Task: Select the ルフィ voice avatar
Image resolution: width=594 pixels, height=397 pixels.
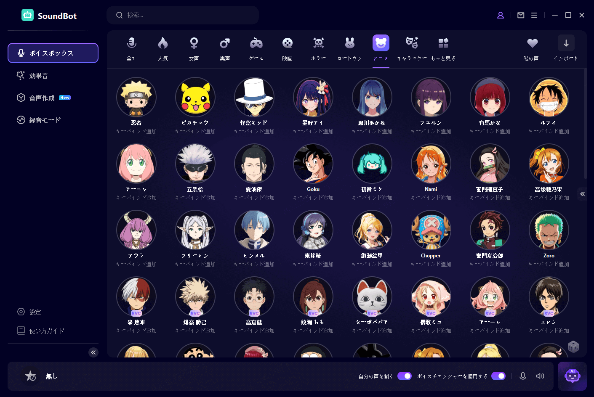Action: 549,97
